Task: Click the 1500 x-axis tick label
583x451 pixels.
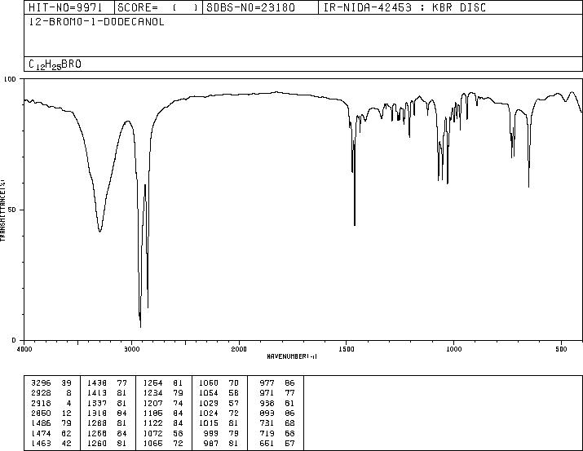Action: click(x=347, y=349)
